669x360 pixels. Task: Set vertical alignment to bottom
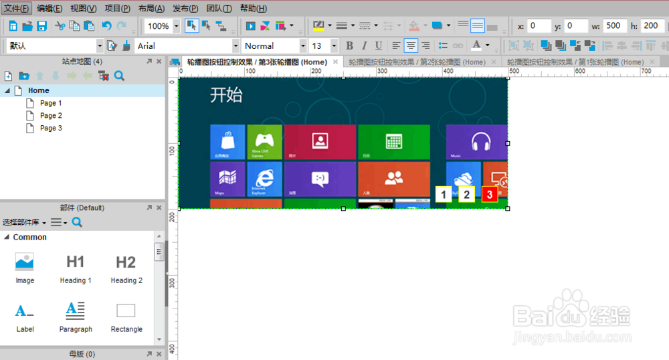coord(492,27)
